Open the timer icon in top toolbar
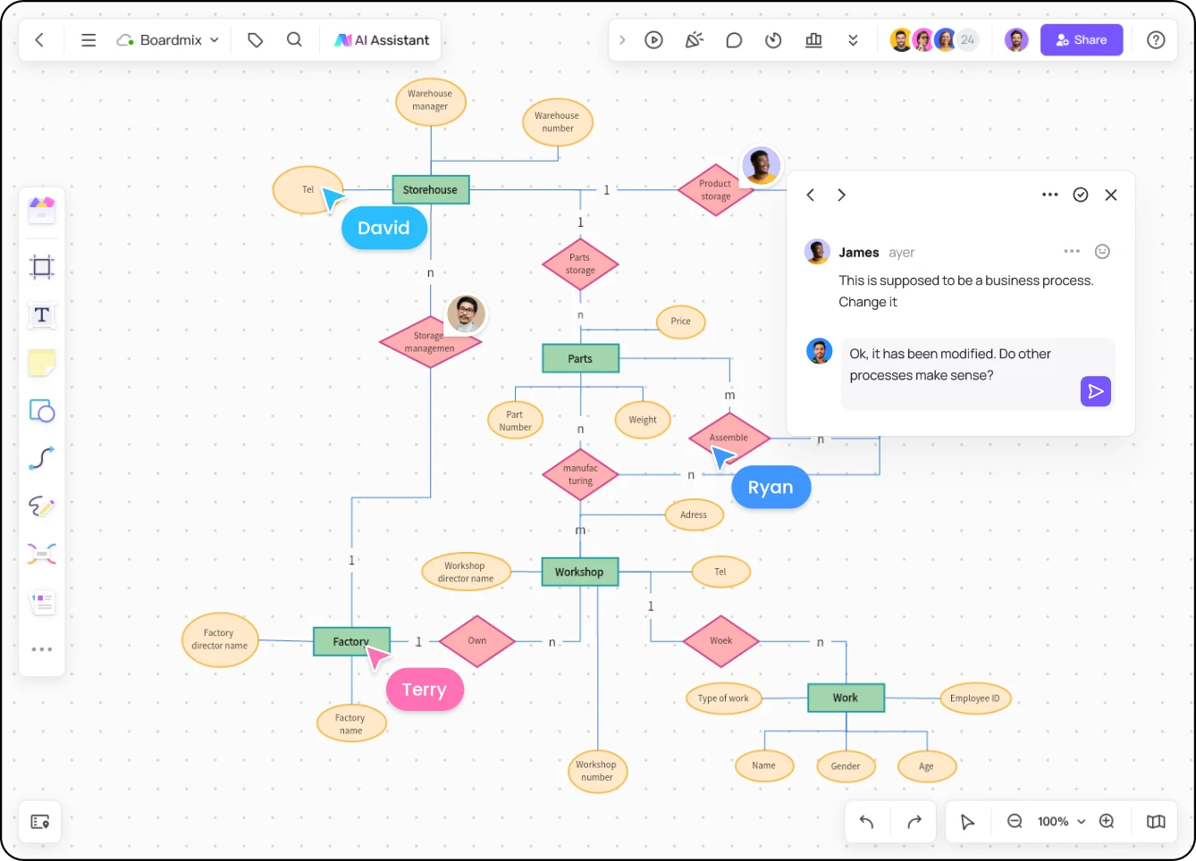Image resolution: width=1196 pixels, height=861 pixels. coord(774,40)
